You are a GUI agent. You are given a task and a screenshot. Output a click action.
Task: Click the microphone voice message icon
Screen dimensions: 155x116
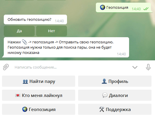(148, 67)
